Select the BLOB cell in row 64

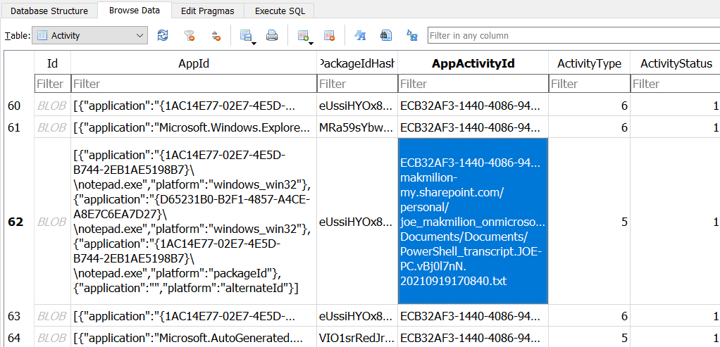(x=52, y=338)
